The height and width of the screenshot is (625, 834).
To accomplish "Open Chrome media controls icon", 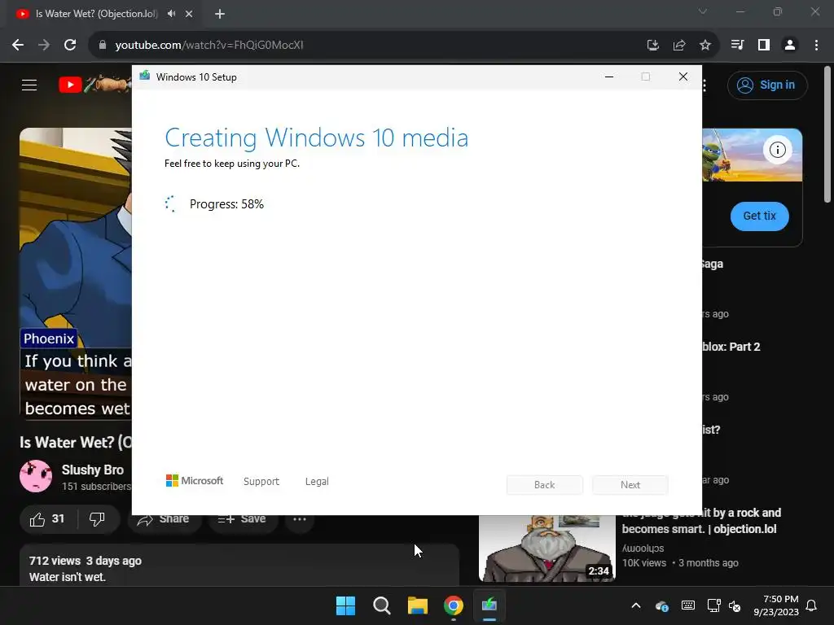I will [737, 46].
